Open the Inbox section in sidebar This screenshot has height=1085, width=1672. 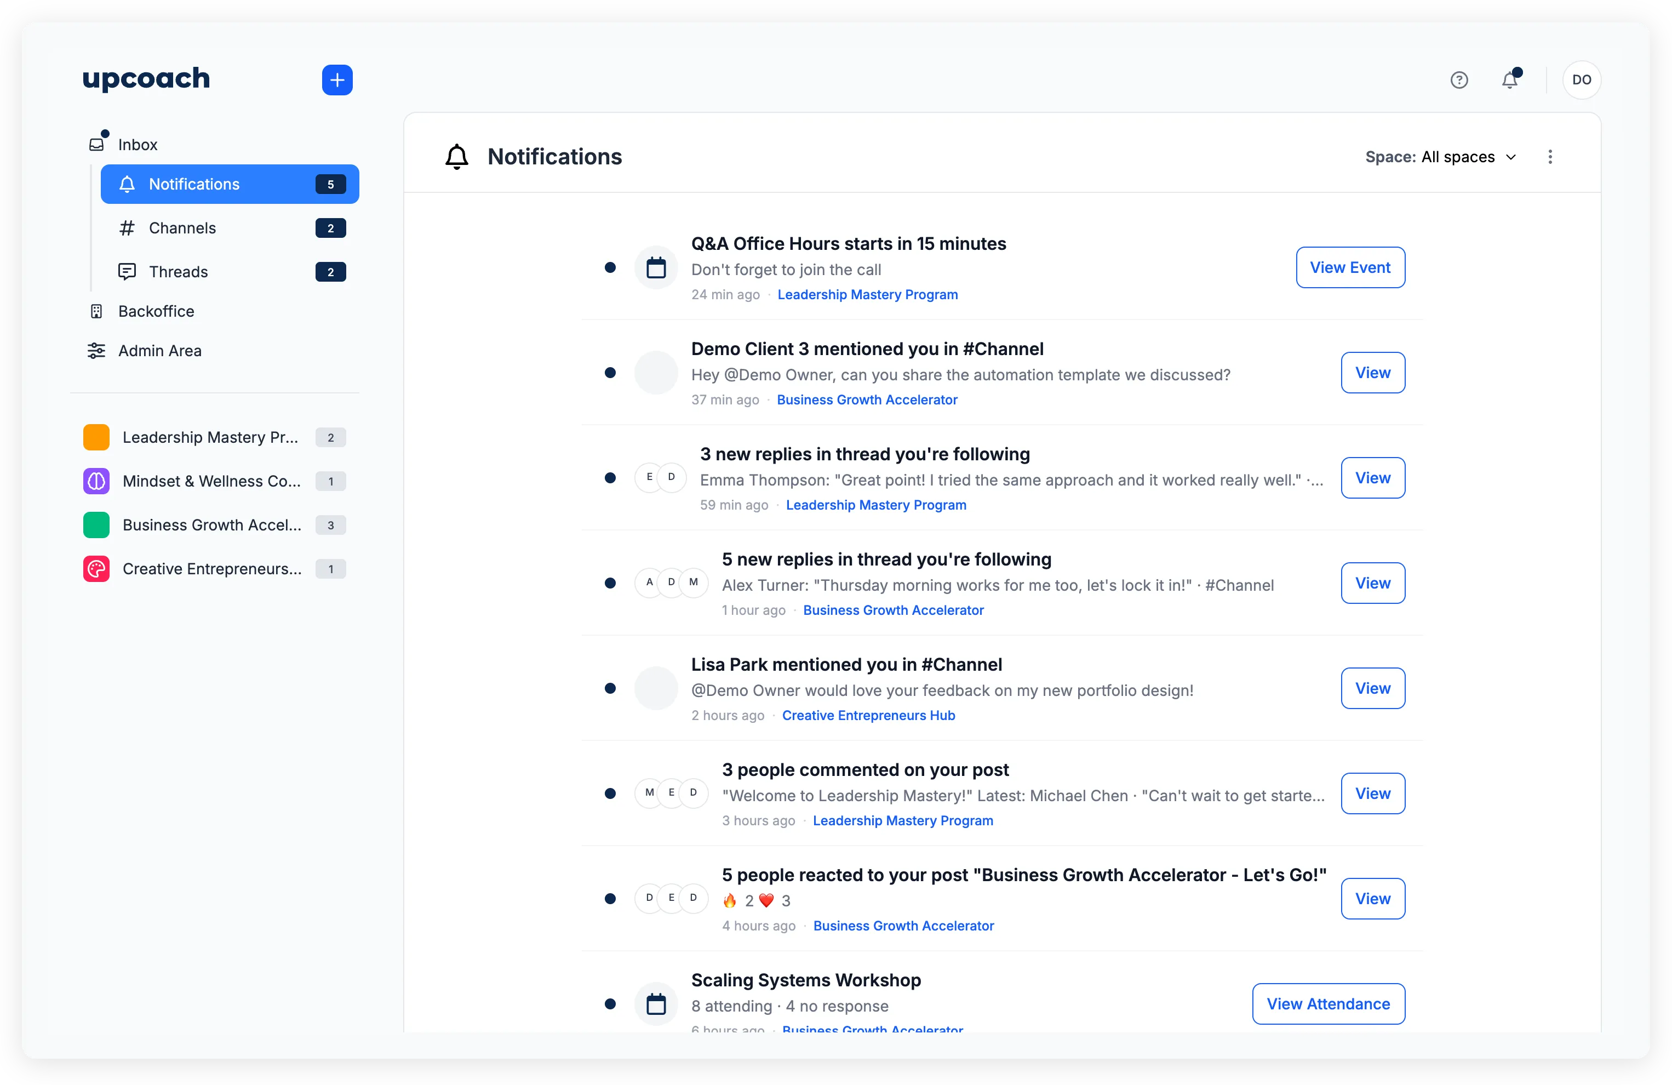[137, 144]
